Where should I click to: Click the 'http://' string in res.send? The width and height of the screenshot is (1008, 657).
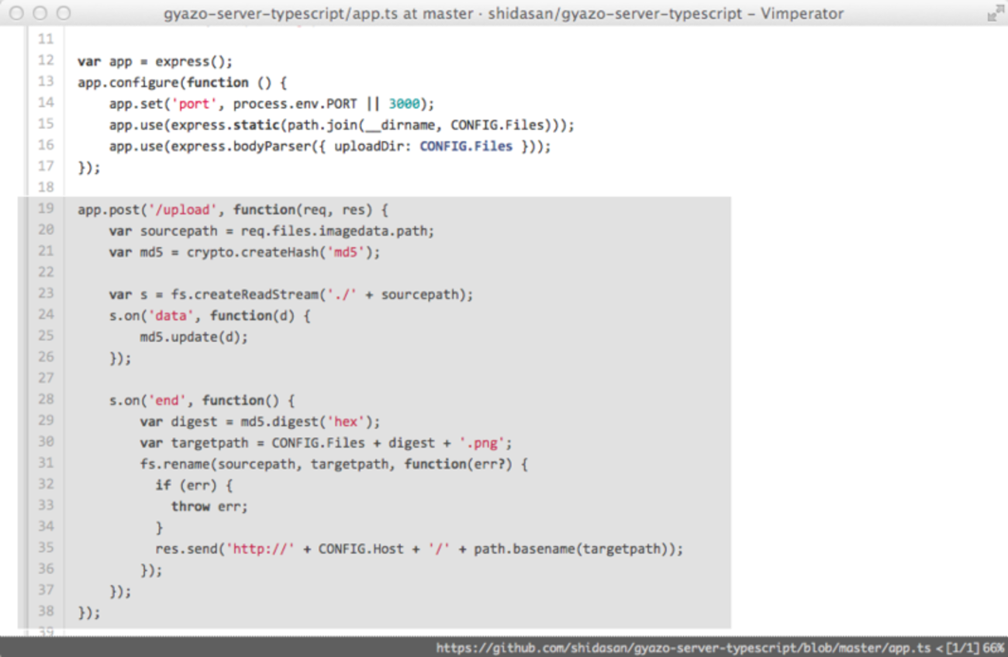coord(260,548)
